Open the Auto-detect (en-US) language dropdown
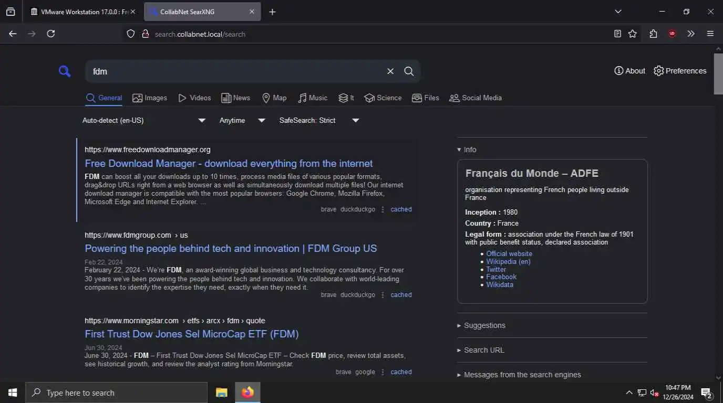 tap(143, 120)
